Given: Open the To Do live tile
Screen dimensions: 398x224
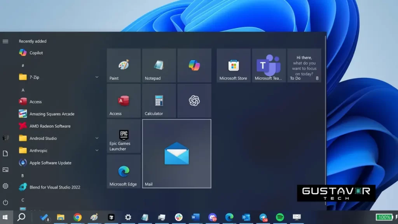Looking at the screenshot, I should click(x=304, y=65).
